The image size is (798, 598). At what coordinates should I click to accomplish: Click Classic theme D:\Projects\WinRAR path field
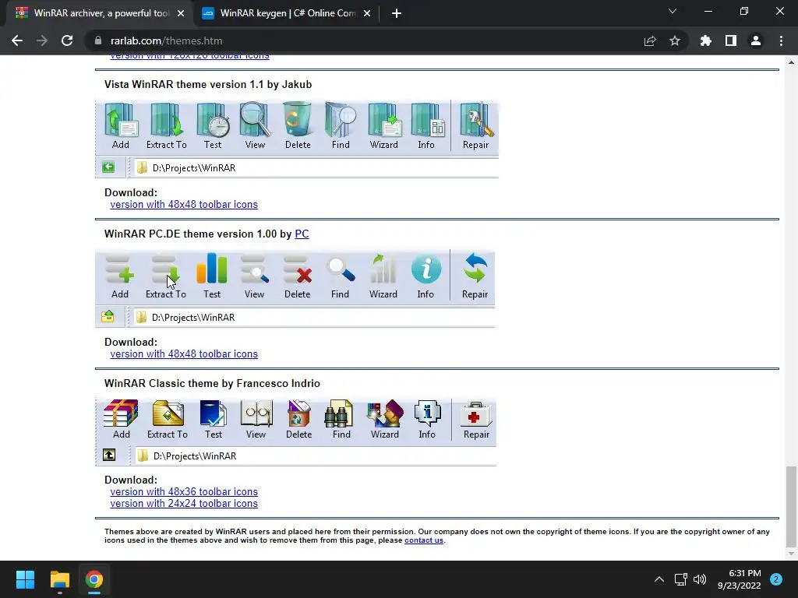[x=314, y=456]
